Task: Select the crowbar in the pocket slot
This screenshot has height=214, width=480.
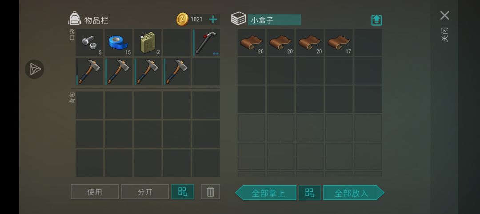Action: coord(206,43)
